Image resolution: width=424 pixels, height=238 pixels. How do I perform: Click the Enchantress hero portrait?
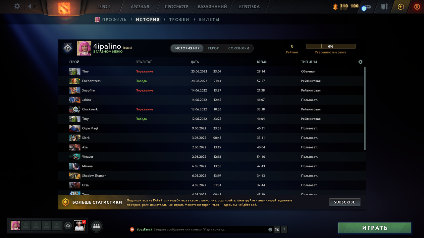coord(75,81)
